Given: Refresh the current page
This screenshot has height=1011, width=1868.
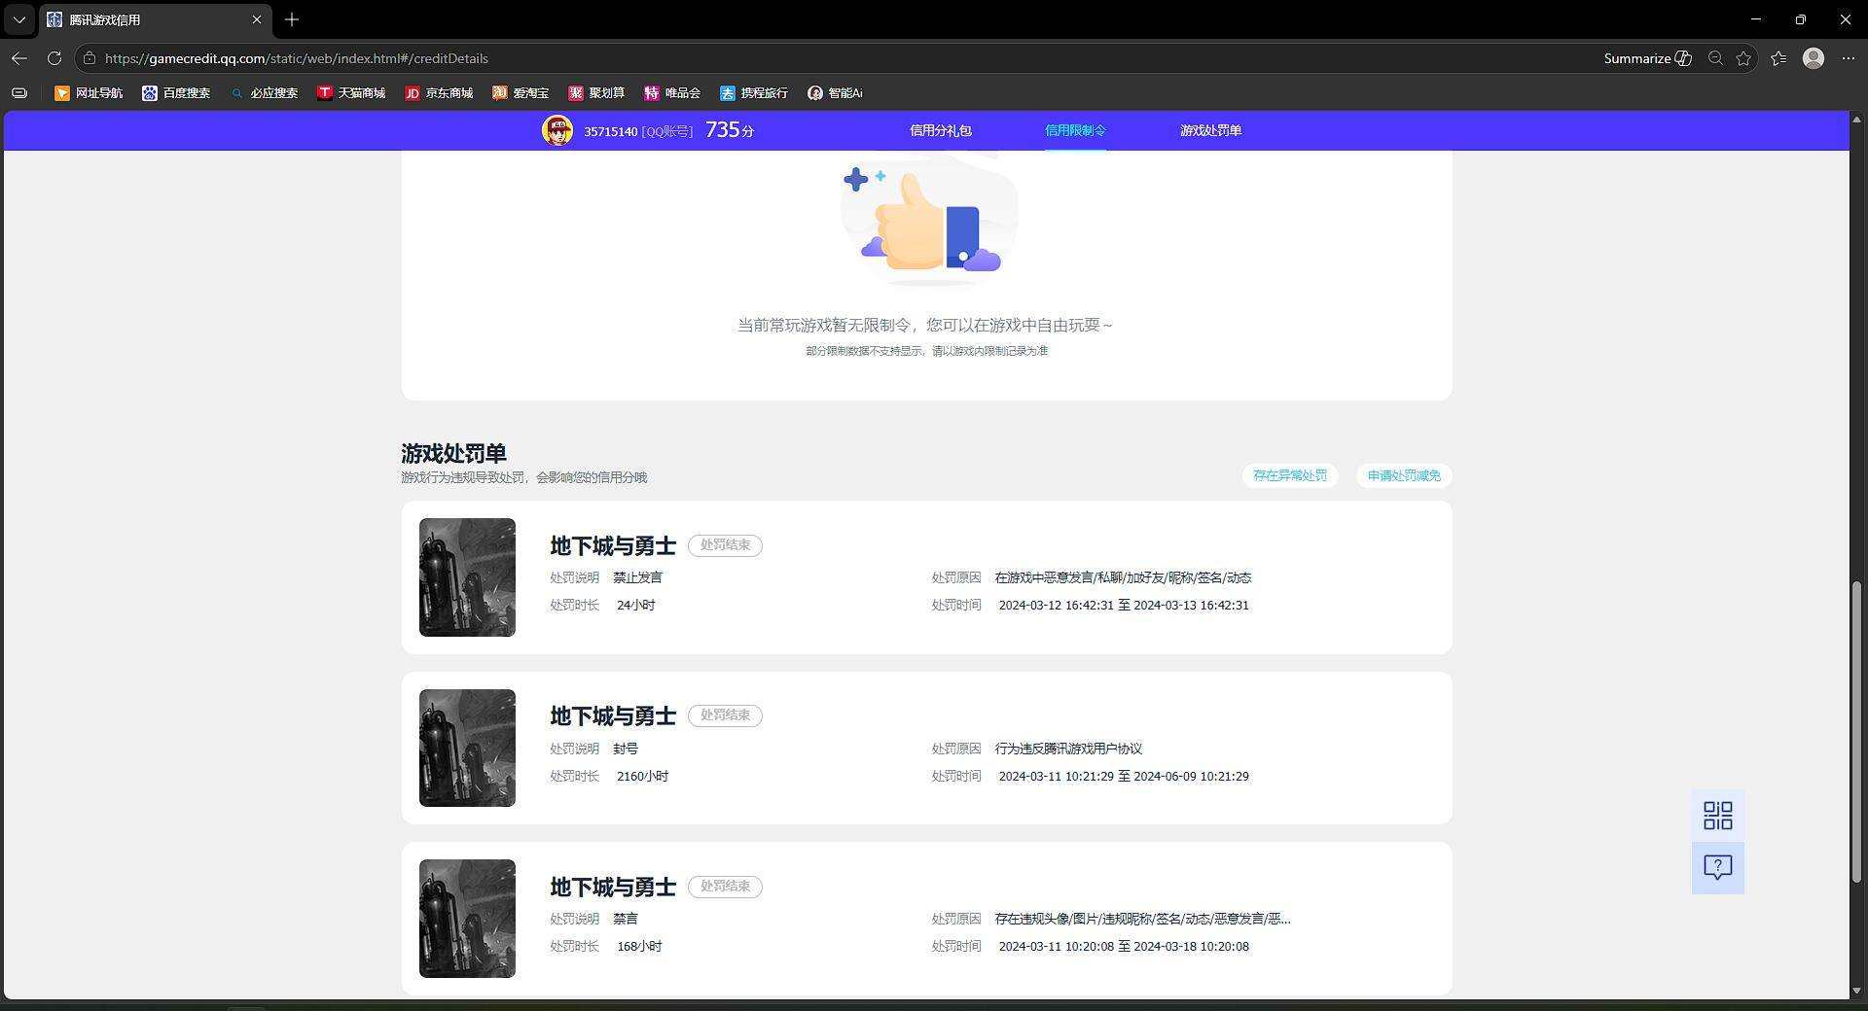Looking at the screenshot, I should pyautogui.click(x=54, y=58).
